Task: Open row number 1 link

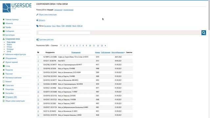Action: [38, 57]
